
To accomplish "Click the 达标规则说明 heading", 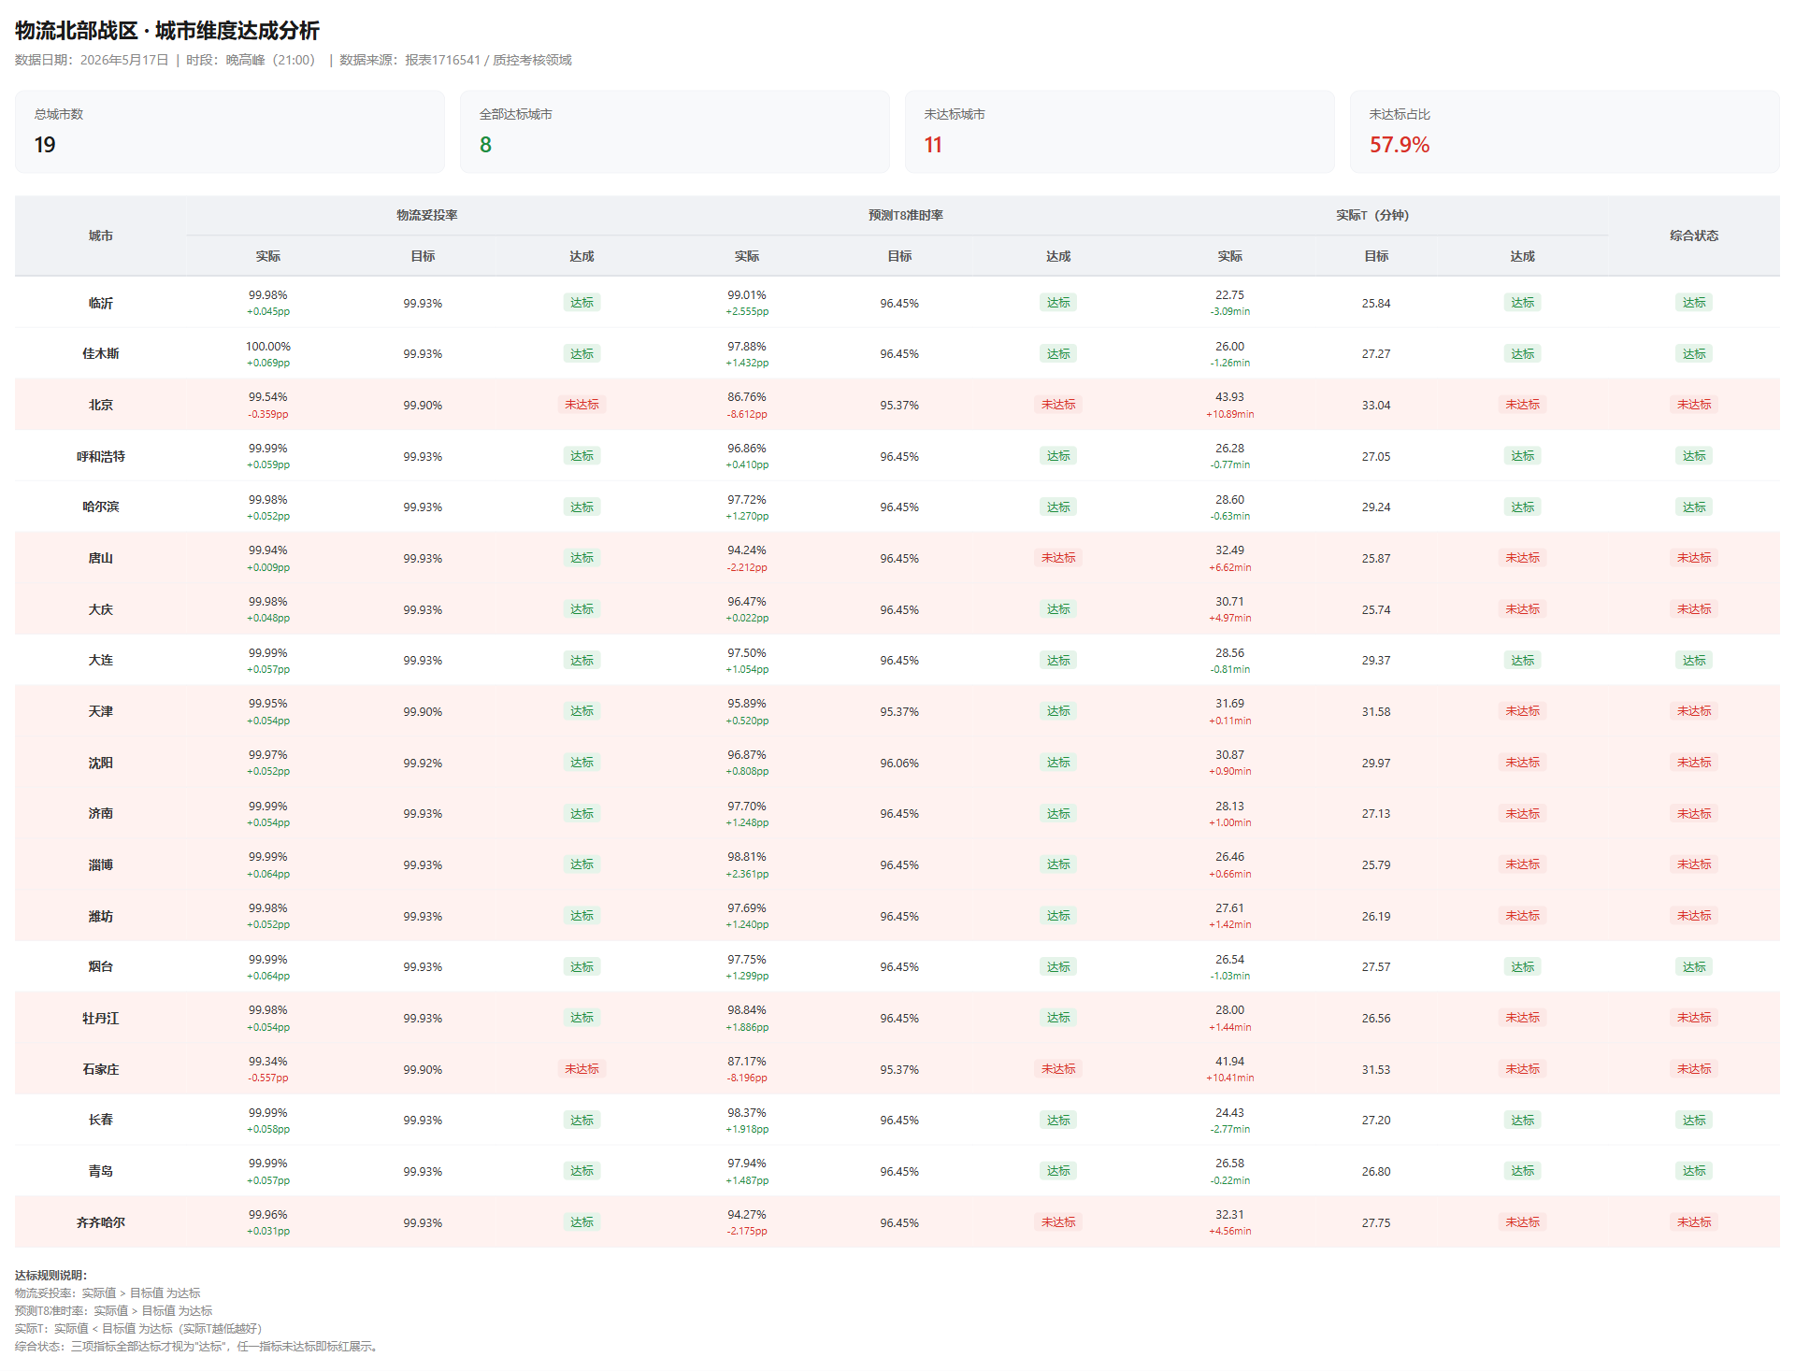I will click(x=51, y=1276).
